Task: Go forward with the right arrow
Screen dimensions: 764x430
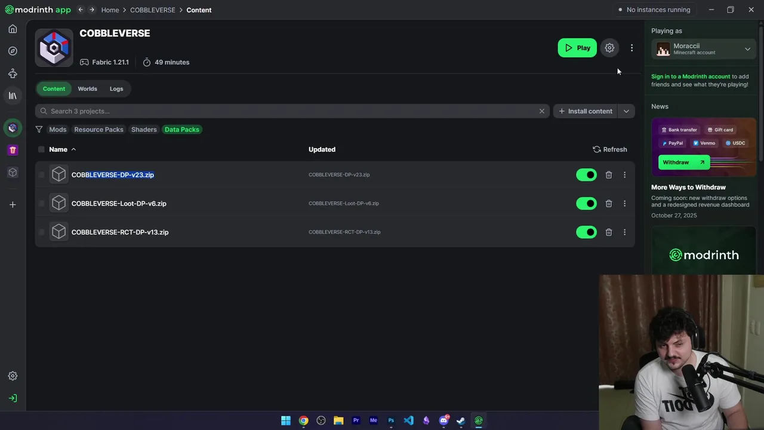Action: 91,10
